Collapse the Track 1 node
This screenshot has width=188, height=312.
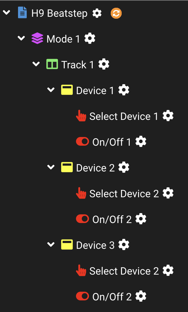(x=36, y=64)
